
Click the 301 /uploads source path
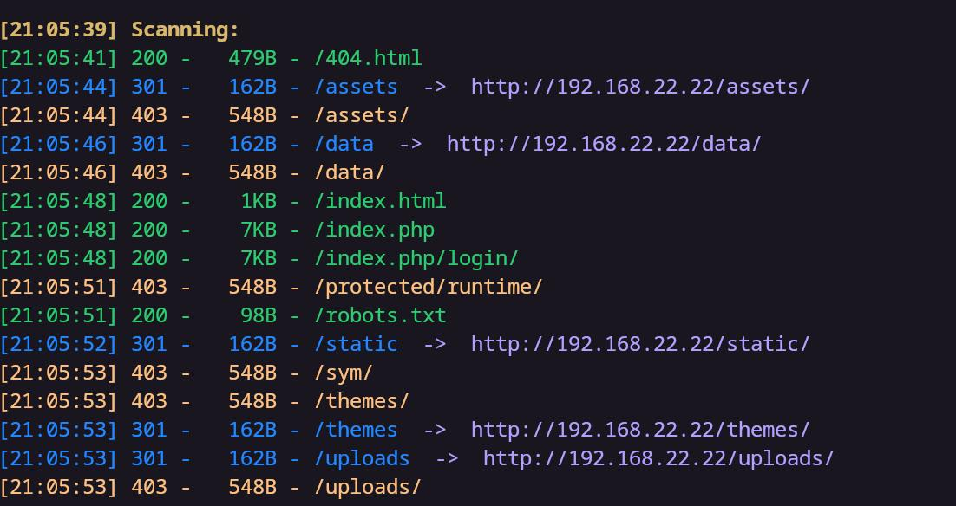[x=362, y=458]
